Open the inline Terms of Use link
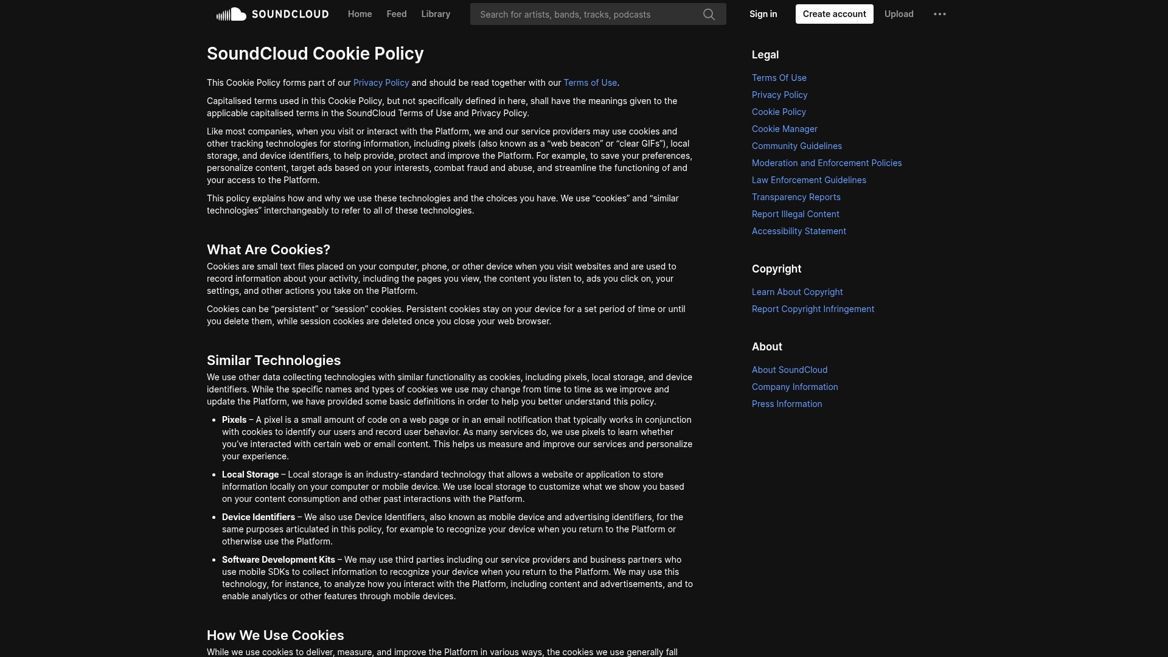The height and width of the screenshot is (657, 1168). coord(590,83)
